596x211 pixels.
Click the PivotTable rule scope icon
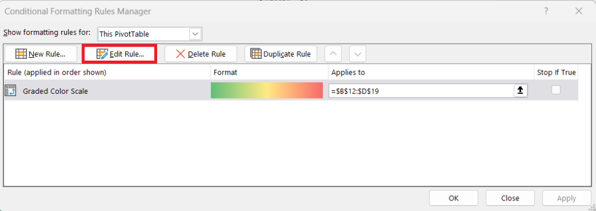pos(10,91)
